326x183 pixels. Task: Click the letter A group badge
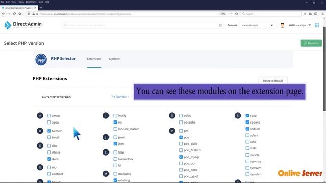pyautogui.click(x=40, y=115)
